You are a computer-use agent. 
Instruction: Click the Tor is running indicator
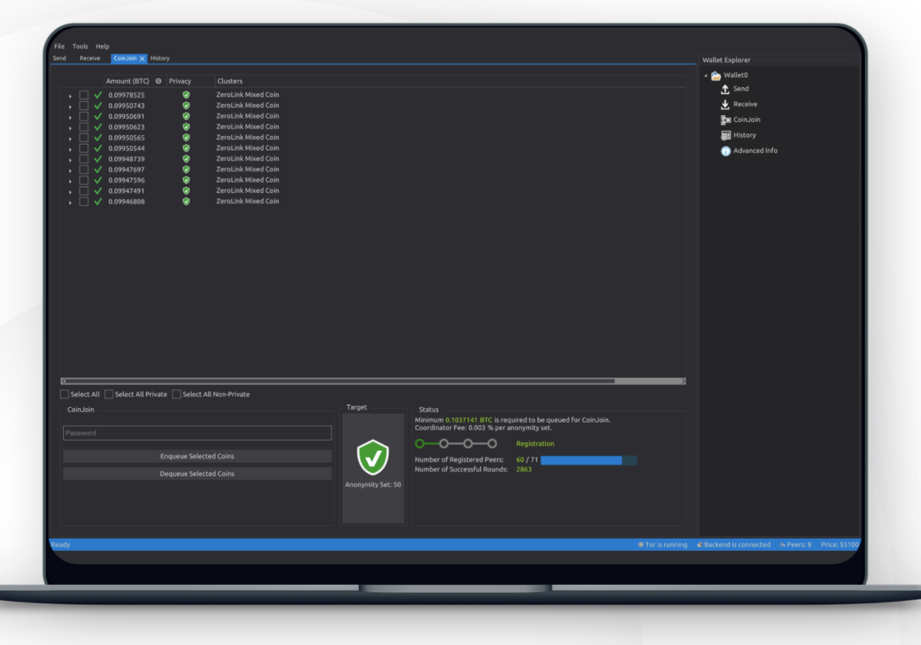[x=662, y=545]
